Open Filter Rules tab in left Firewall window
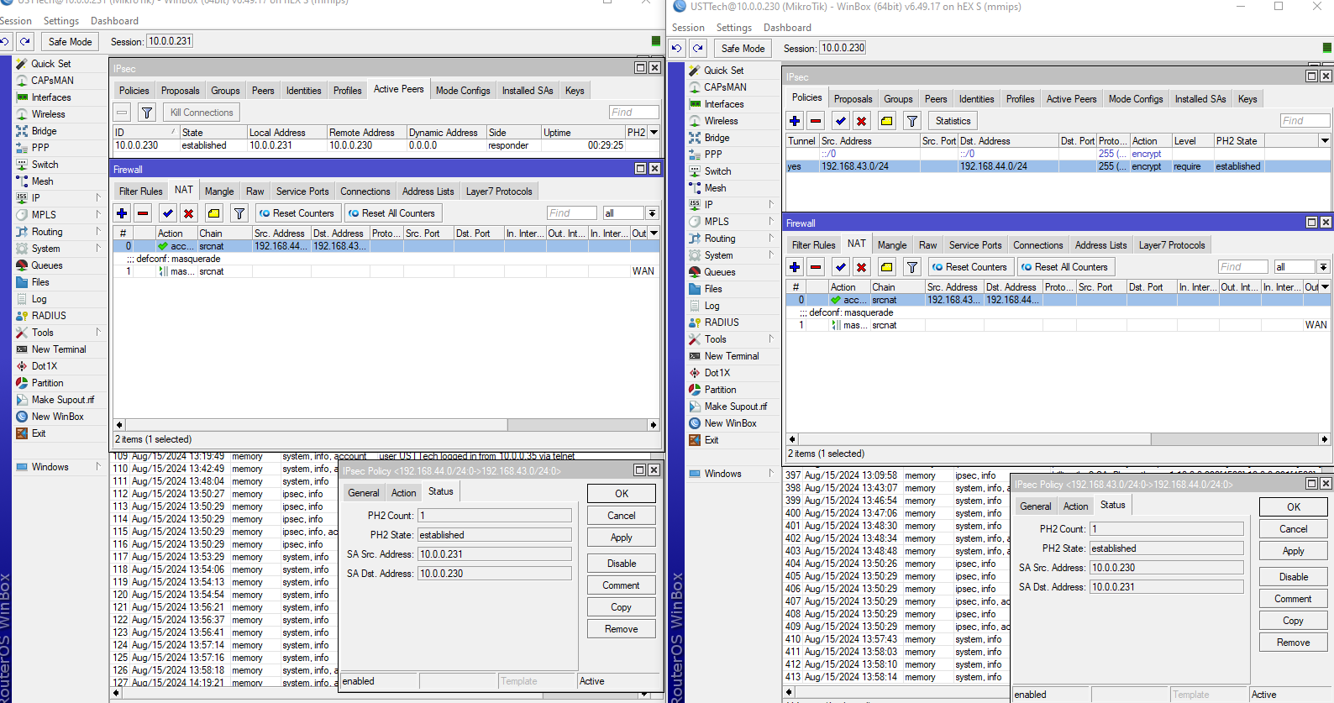This screenshot has height=703, width=1334. (x=140, y=191)
